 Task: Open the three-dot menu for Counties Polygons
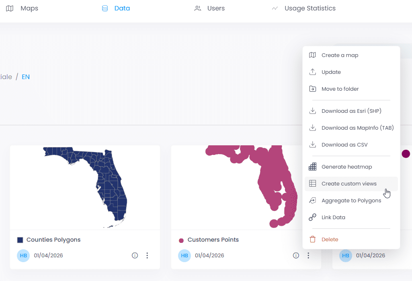pyautogui.click(x=147, y=255)
